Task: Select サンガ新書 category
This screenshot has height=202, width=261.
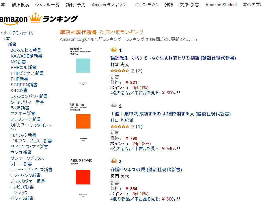Action: click(21, 153)
